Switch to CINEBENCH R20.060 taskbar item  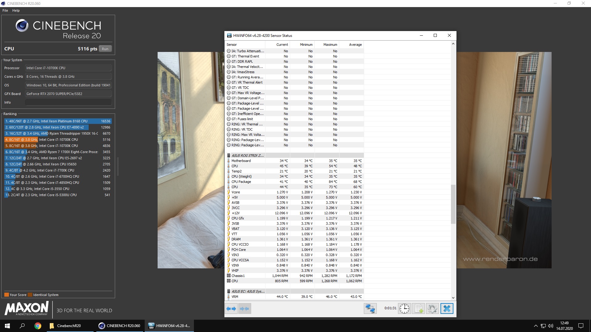pyautogui.click(x=119, y=326)
